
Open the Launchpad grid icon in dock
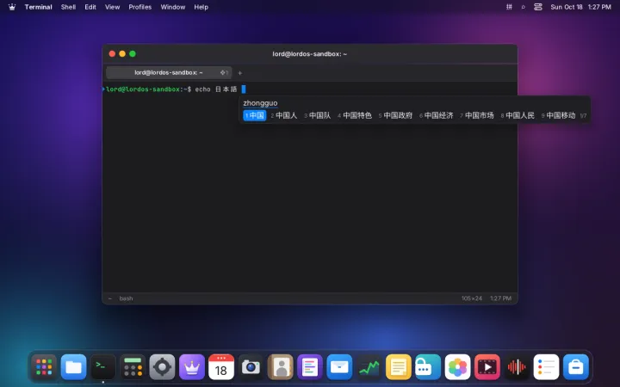(44, 367)
